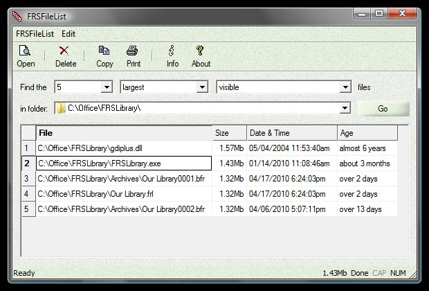This screenshot has height=291, width=429.
Task: Select the Archives\Our Library0001.bfr cell
Action: [124, 179]
